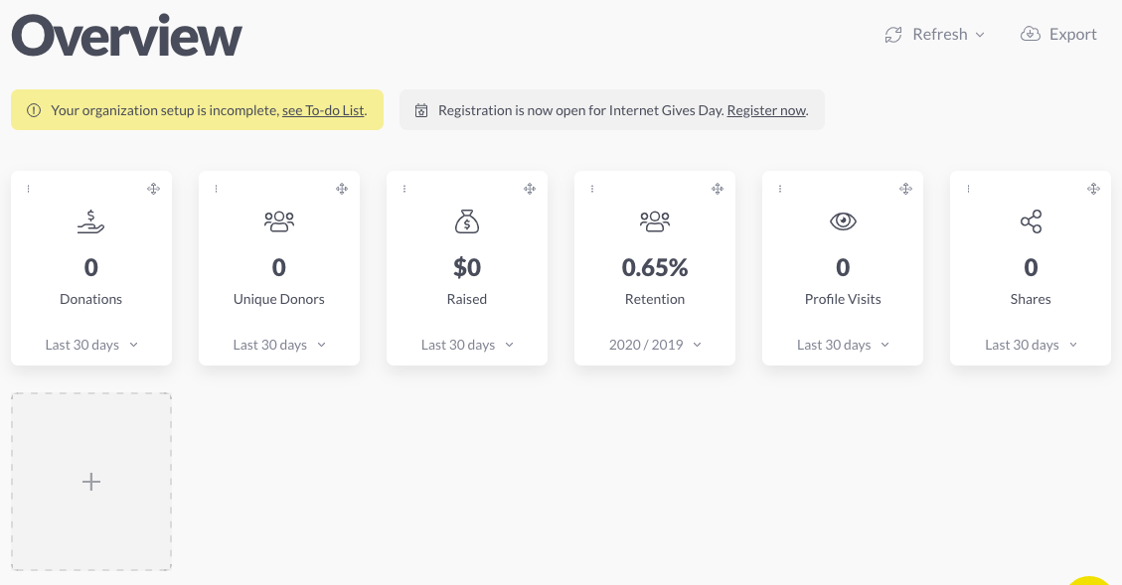Click the hand-with-dollar Donations icon
Image resolution: width=1122 pixels, height=585 pixels.
tap(90, 221)
